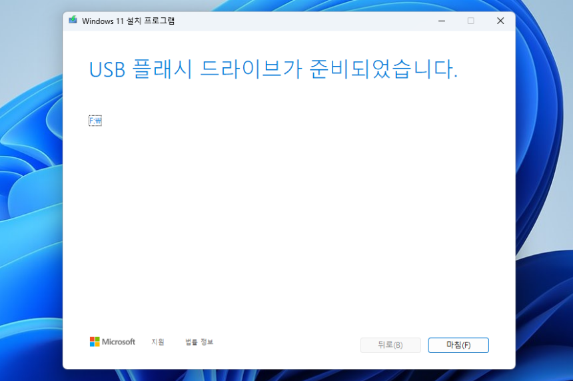Open the 지원 support link
Viewport: 573px width, 381px height.
[x=158, y=342]
